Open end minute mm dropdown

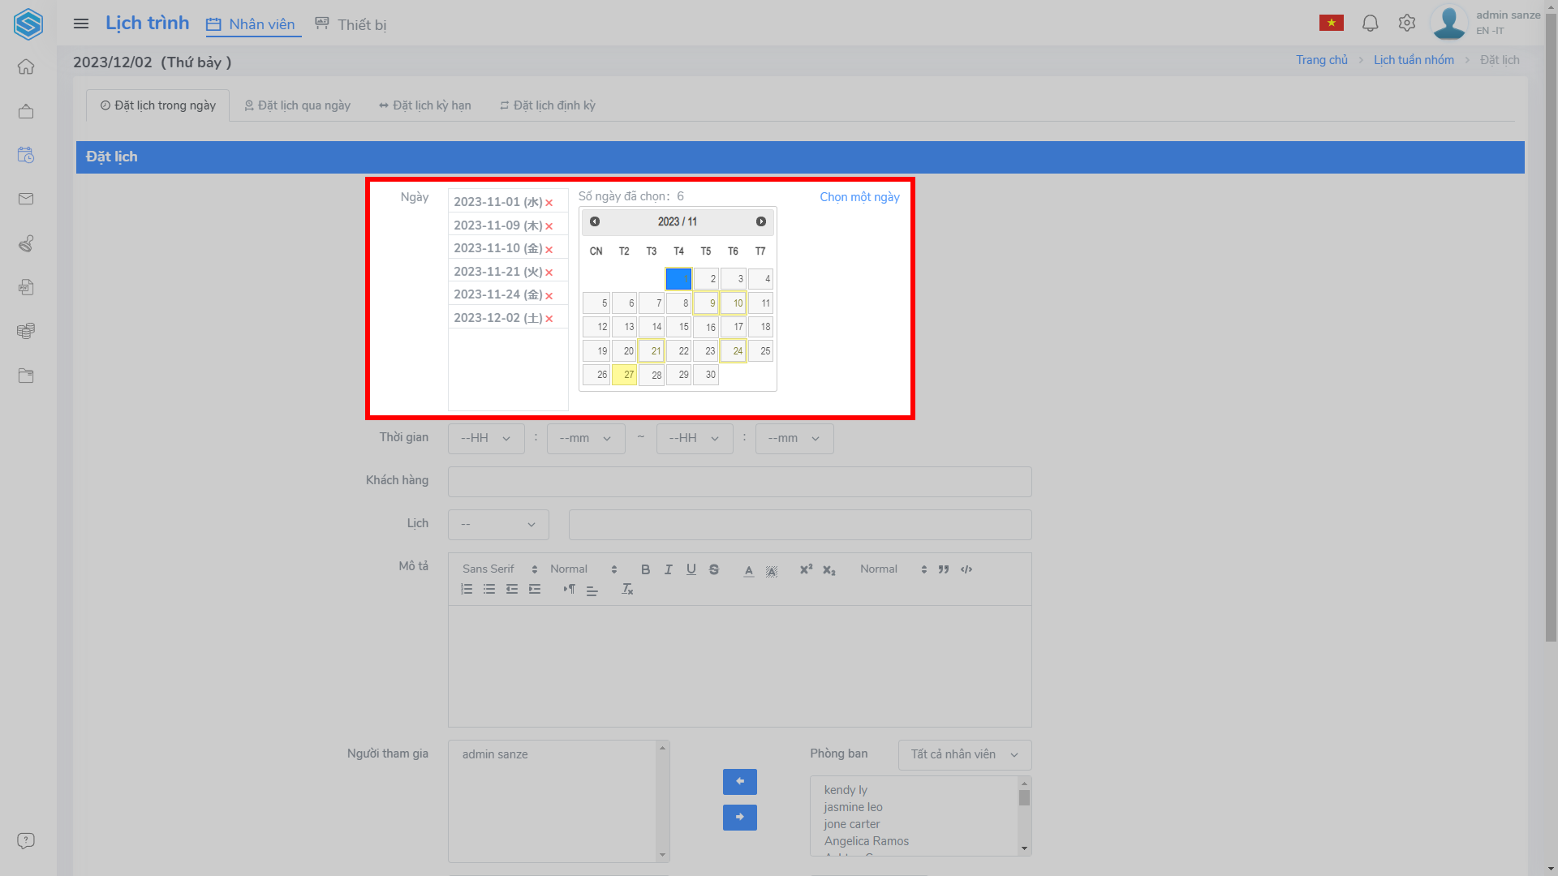coord(794,438)
